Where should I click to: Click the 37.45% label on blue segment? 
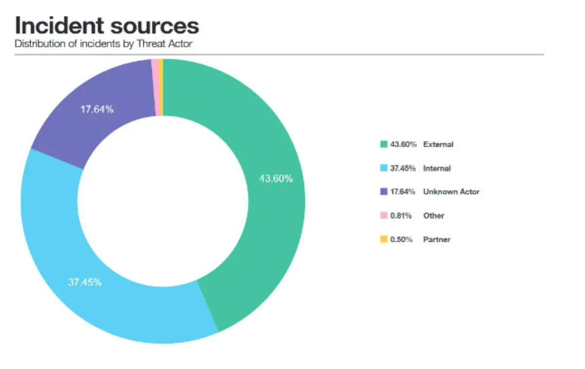click(x=85, y=282)
